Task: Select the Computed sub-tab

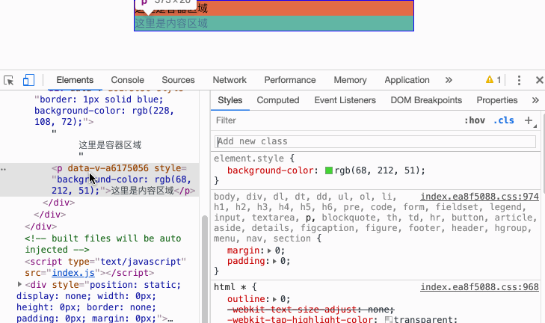Action: (278, 100)
